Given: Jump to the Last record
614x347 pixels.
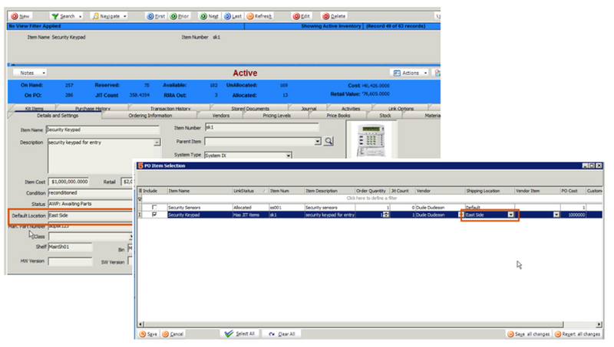Looking at the screenshot, I should (x=233, y=15).
